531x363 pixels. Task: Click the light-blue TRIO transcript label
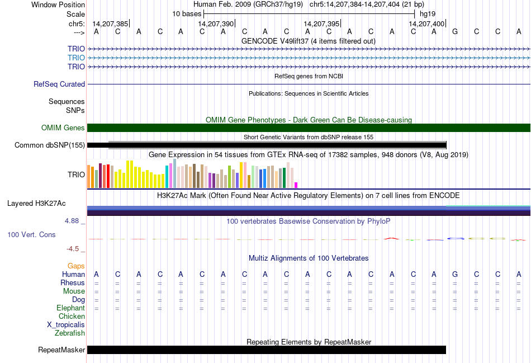76,58
